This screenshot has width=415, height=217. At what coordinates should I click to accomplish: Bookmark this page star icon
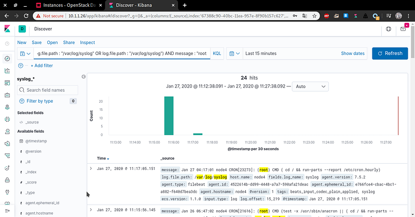point(314,16)
